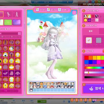
Task: Pick the orange color swatch
Action: [x=90, y=58]
